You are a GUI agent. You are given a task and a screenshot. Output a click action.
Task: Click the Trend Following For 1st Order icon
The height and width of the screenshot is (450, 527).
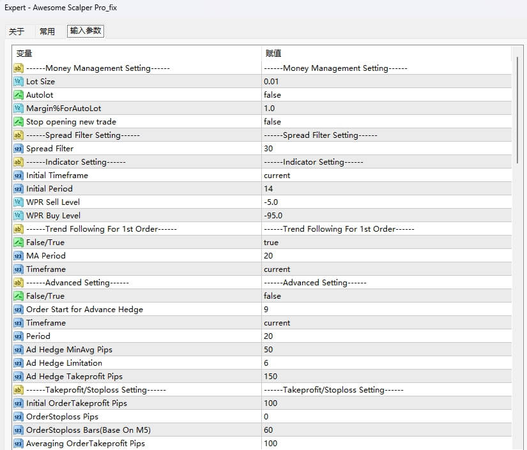(x=18, y=229)
